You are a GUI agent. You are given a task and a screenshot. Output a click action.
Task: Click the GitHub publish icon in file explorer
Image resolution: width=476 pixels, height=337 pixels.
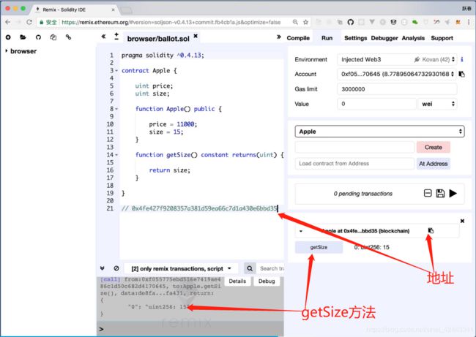38,37
